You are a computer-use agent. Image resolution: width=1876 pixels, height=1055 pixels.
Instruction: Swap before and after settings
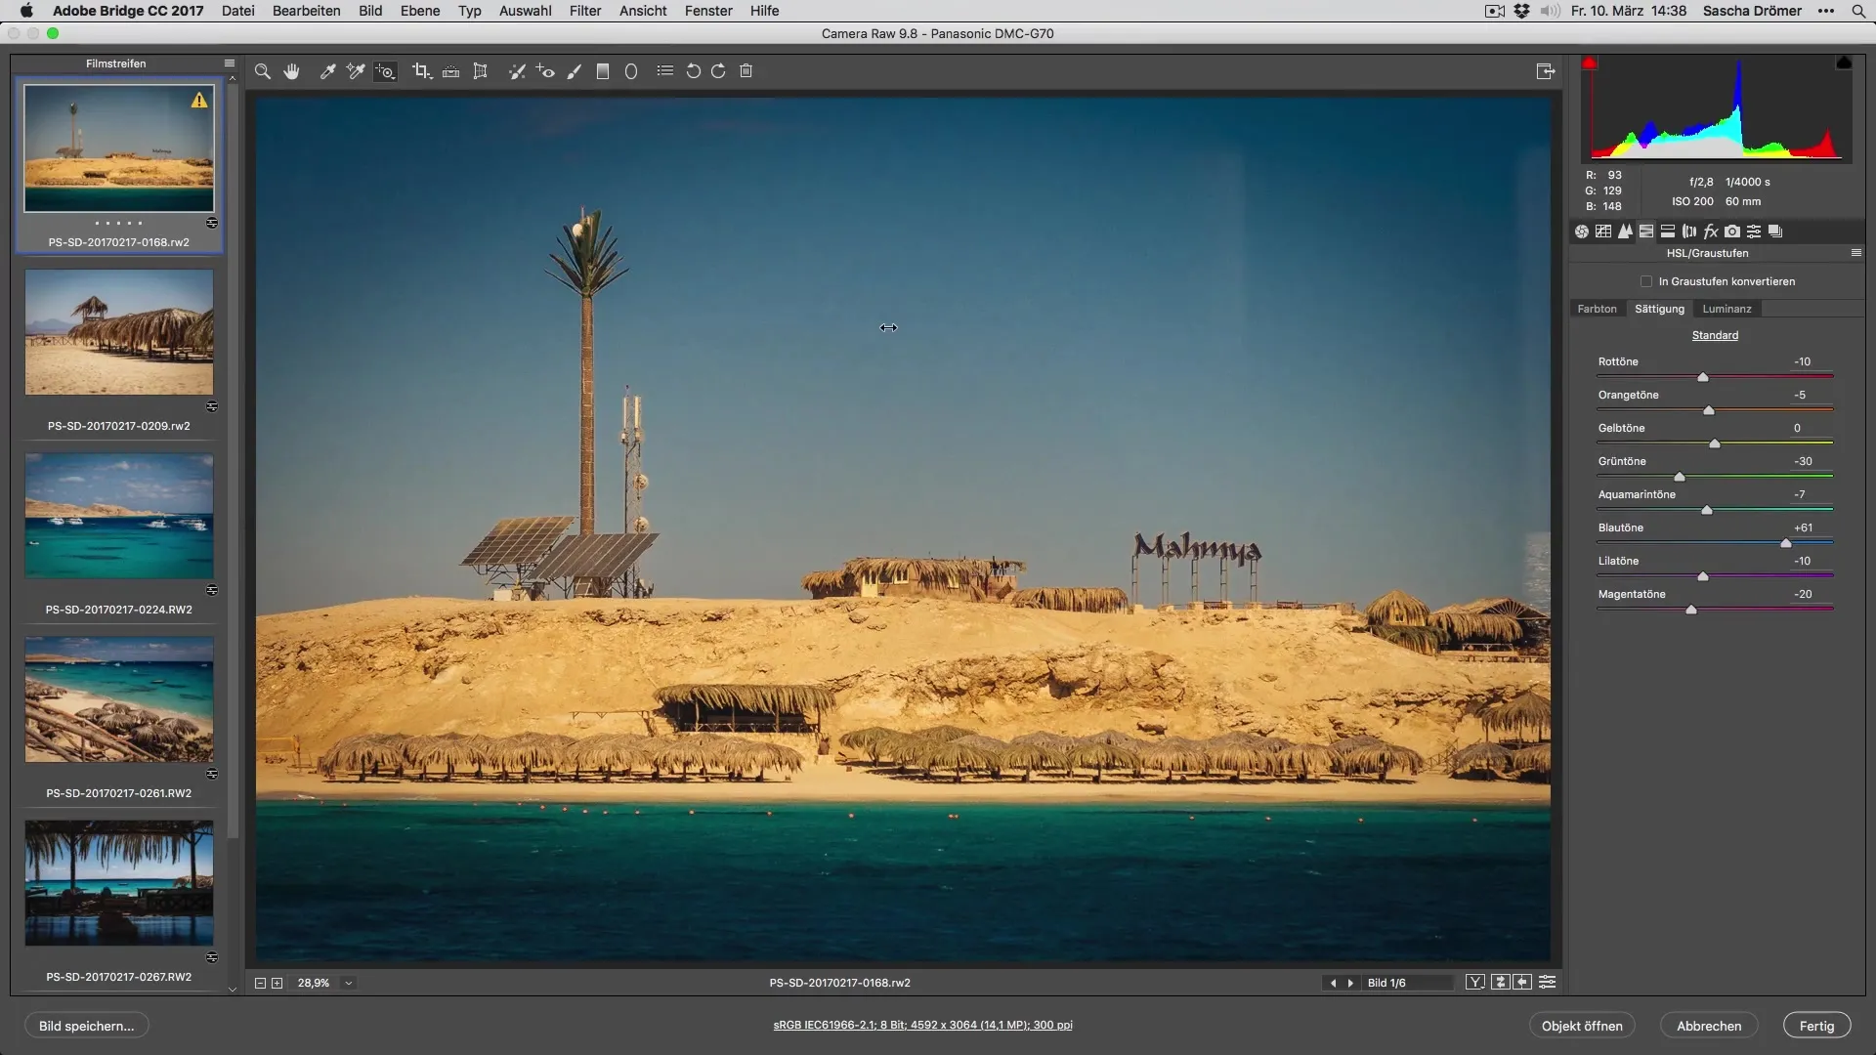(1501, 983)
